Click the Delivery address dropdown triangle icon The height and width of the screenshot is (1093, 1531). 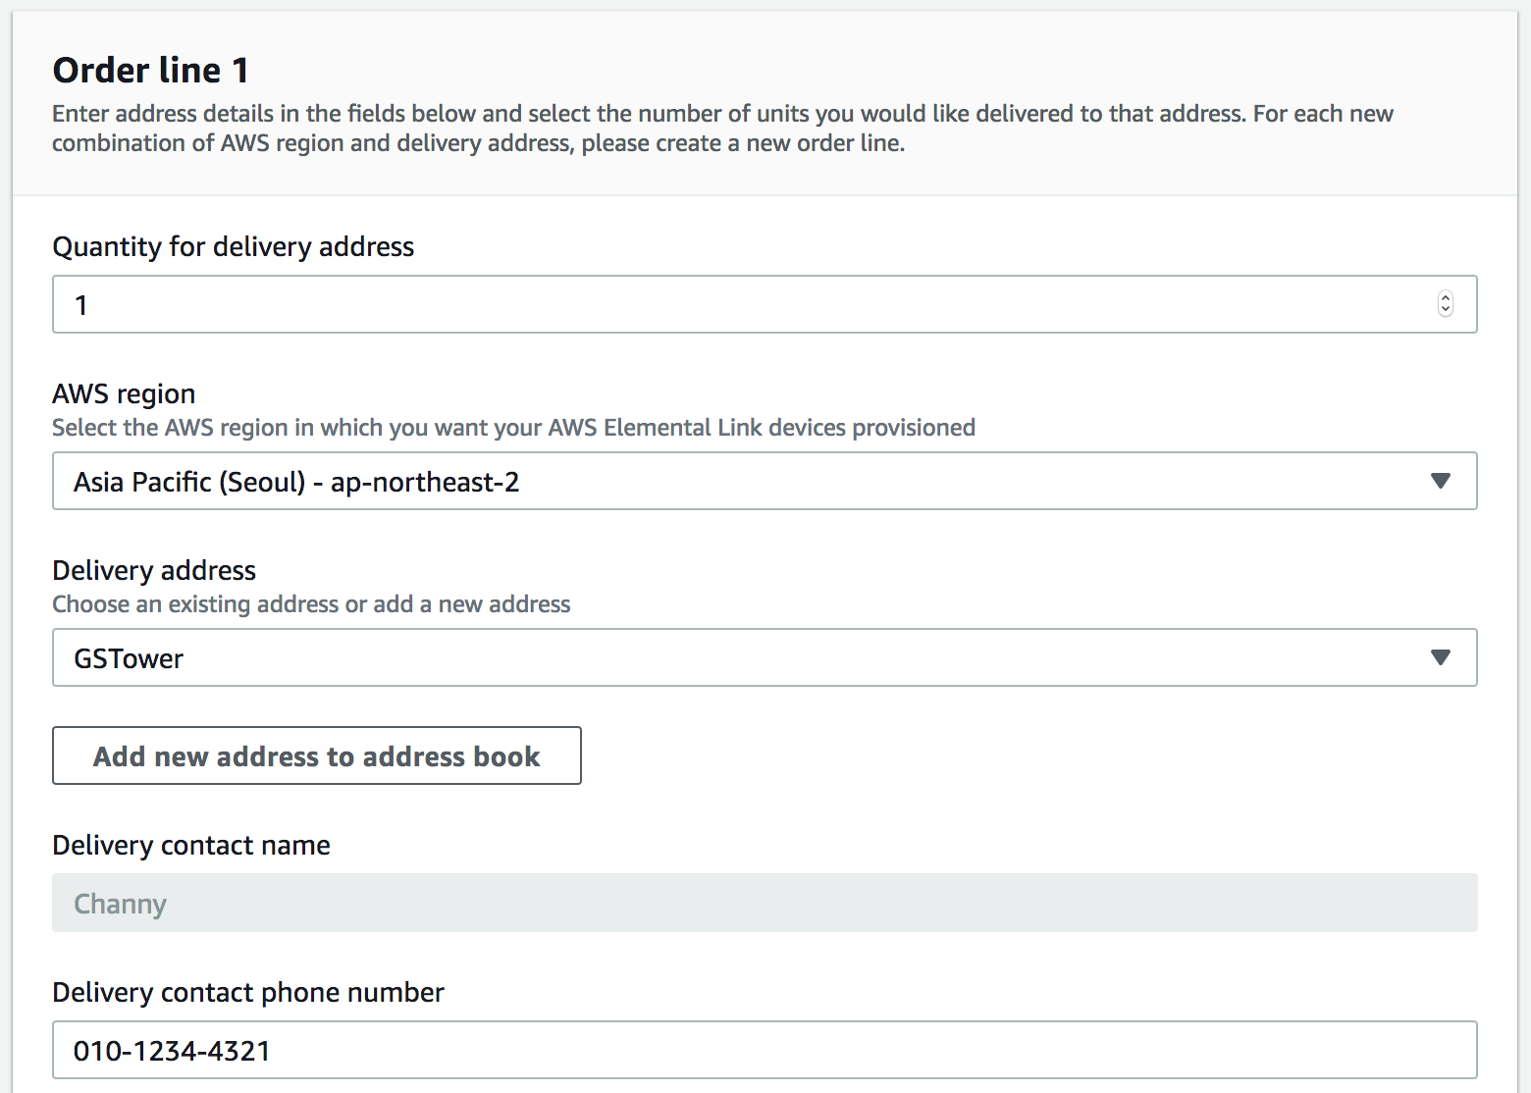1440,657
